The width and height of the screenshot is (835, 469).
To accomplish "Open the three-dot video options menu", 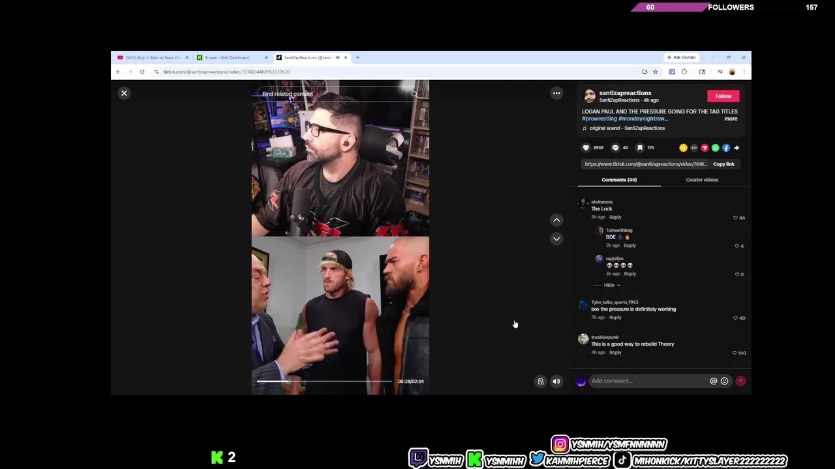I will coord(556,93).
